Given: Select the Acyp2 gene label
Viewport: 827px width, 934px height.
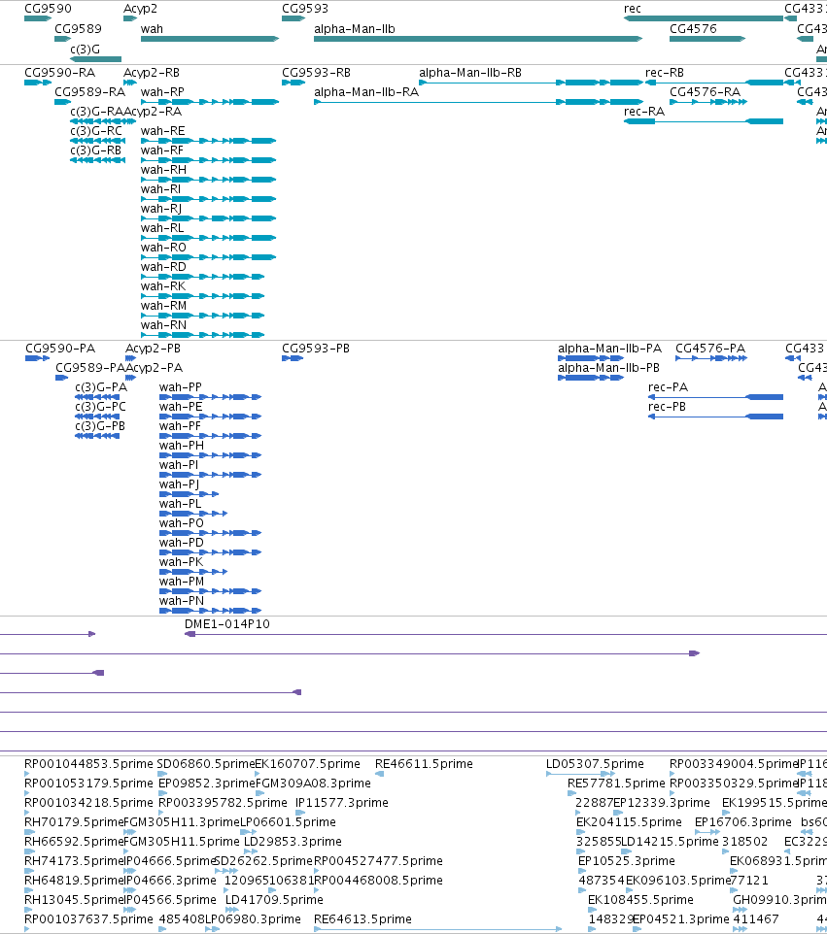Looking at the screenshot, I should (140, 9).
